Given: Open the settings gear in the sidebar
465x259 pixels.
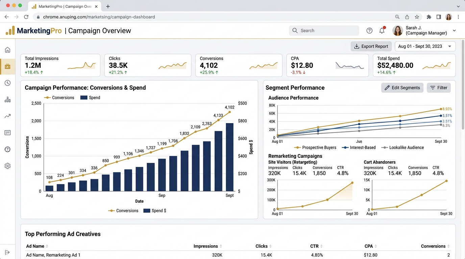Looking at the screenshot, I should click(7, 166).
